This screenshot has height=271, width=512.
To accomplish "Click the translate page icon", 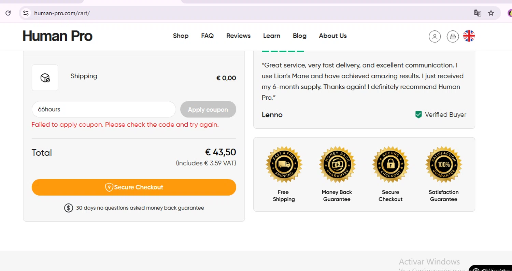I will [x=478, y=13].
